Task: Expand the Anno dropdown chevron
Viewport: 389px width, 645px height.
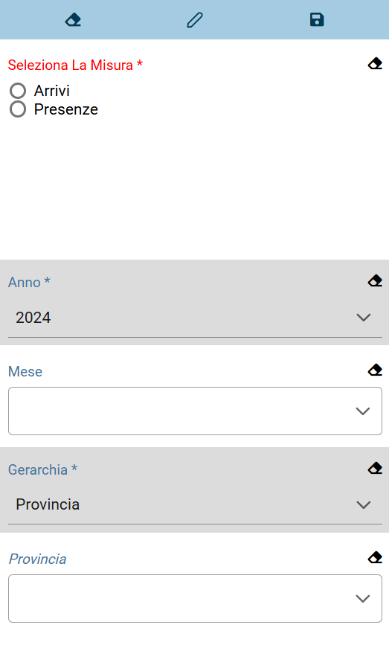Action: pos(364,318)
